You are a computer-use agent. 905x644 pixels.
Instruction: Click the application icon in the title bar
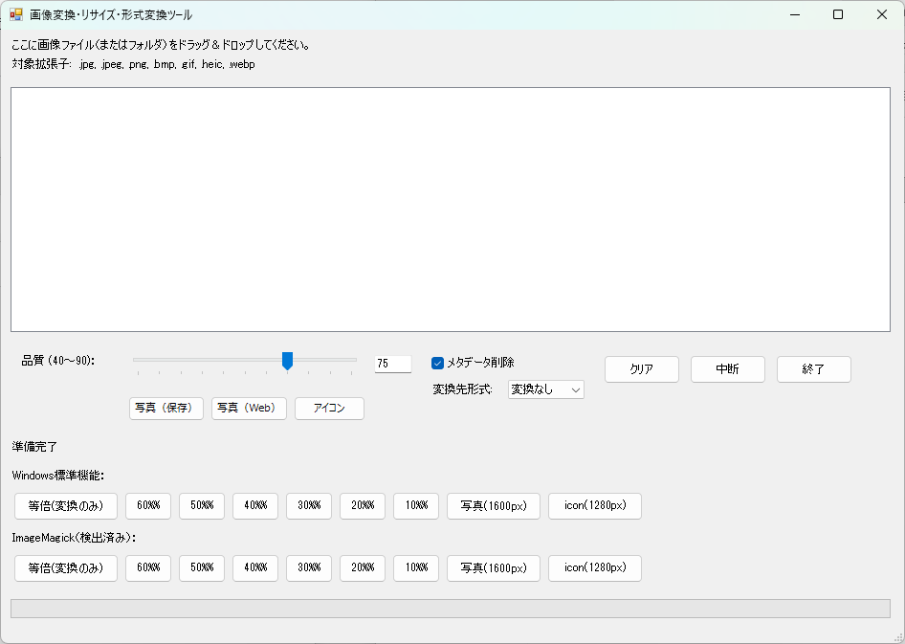click(17, 14)
